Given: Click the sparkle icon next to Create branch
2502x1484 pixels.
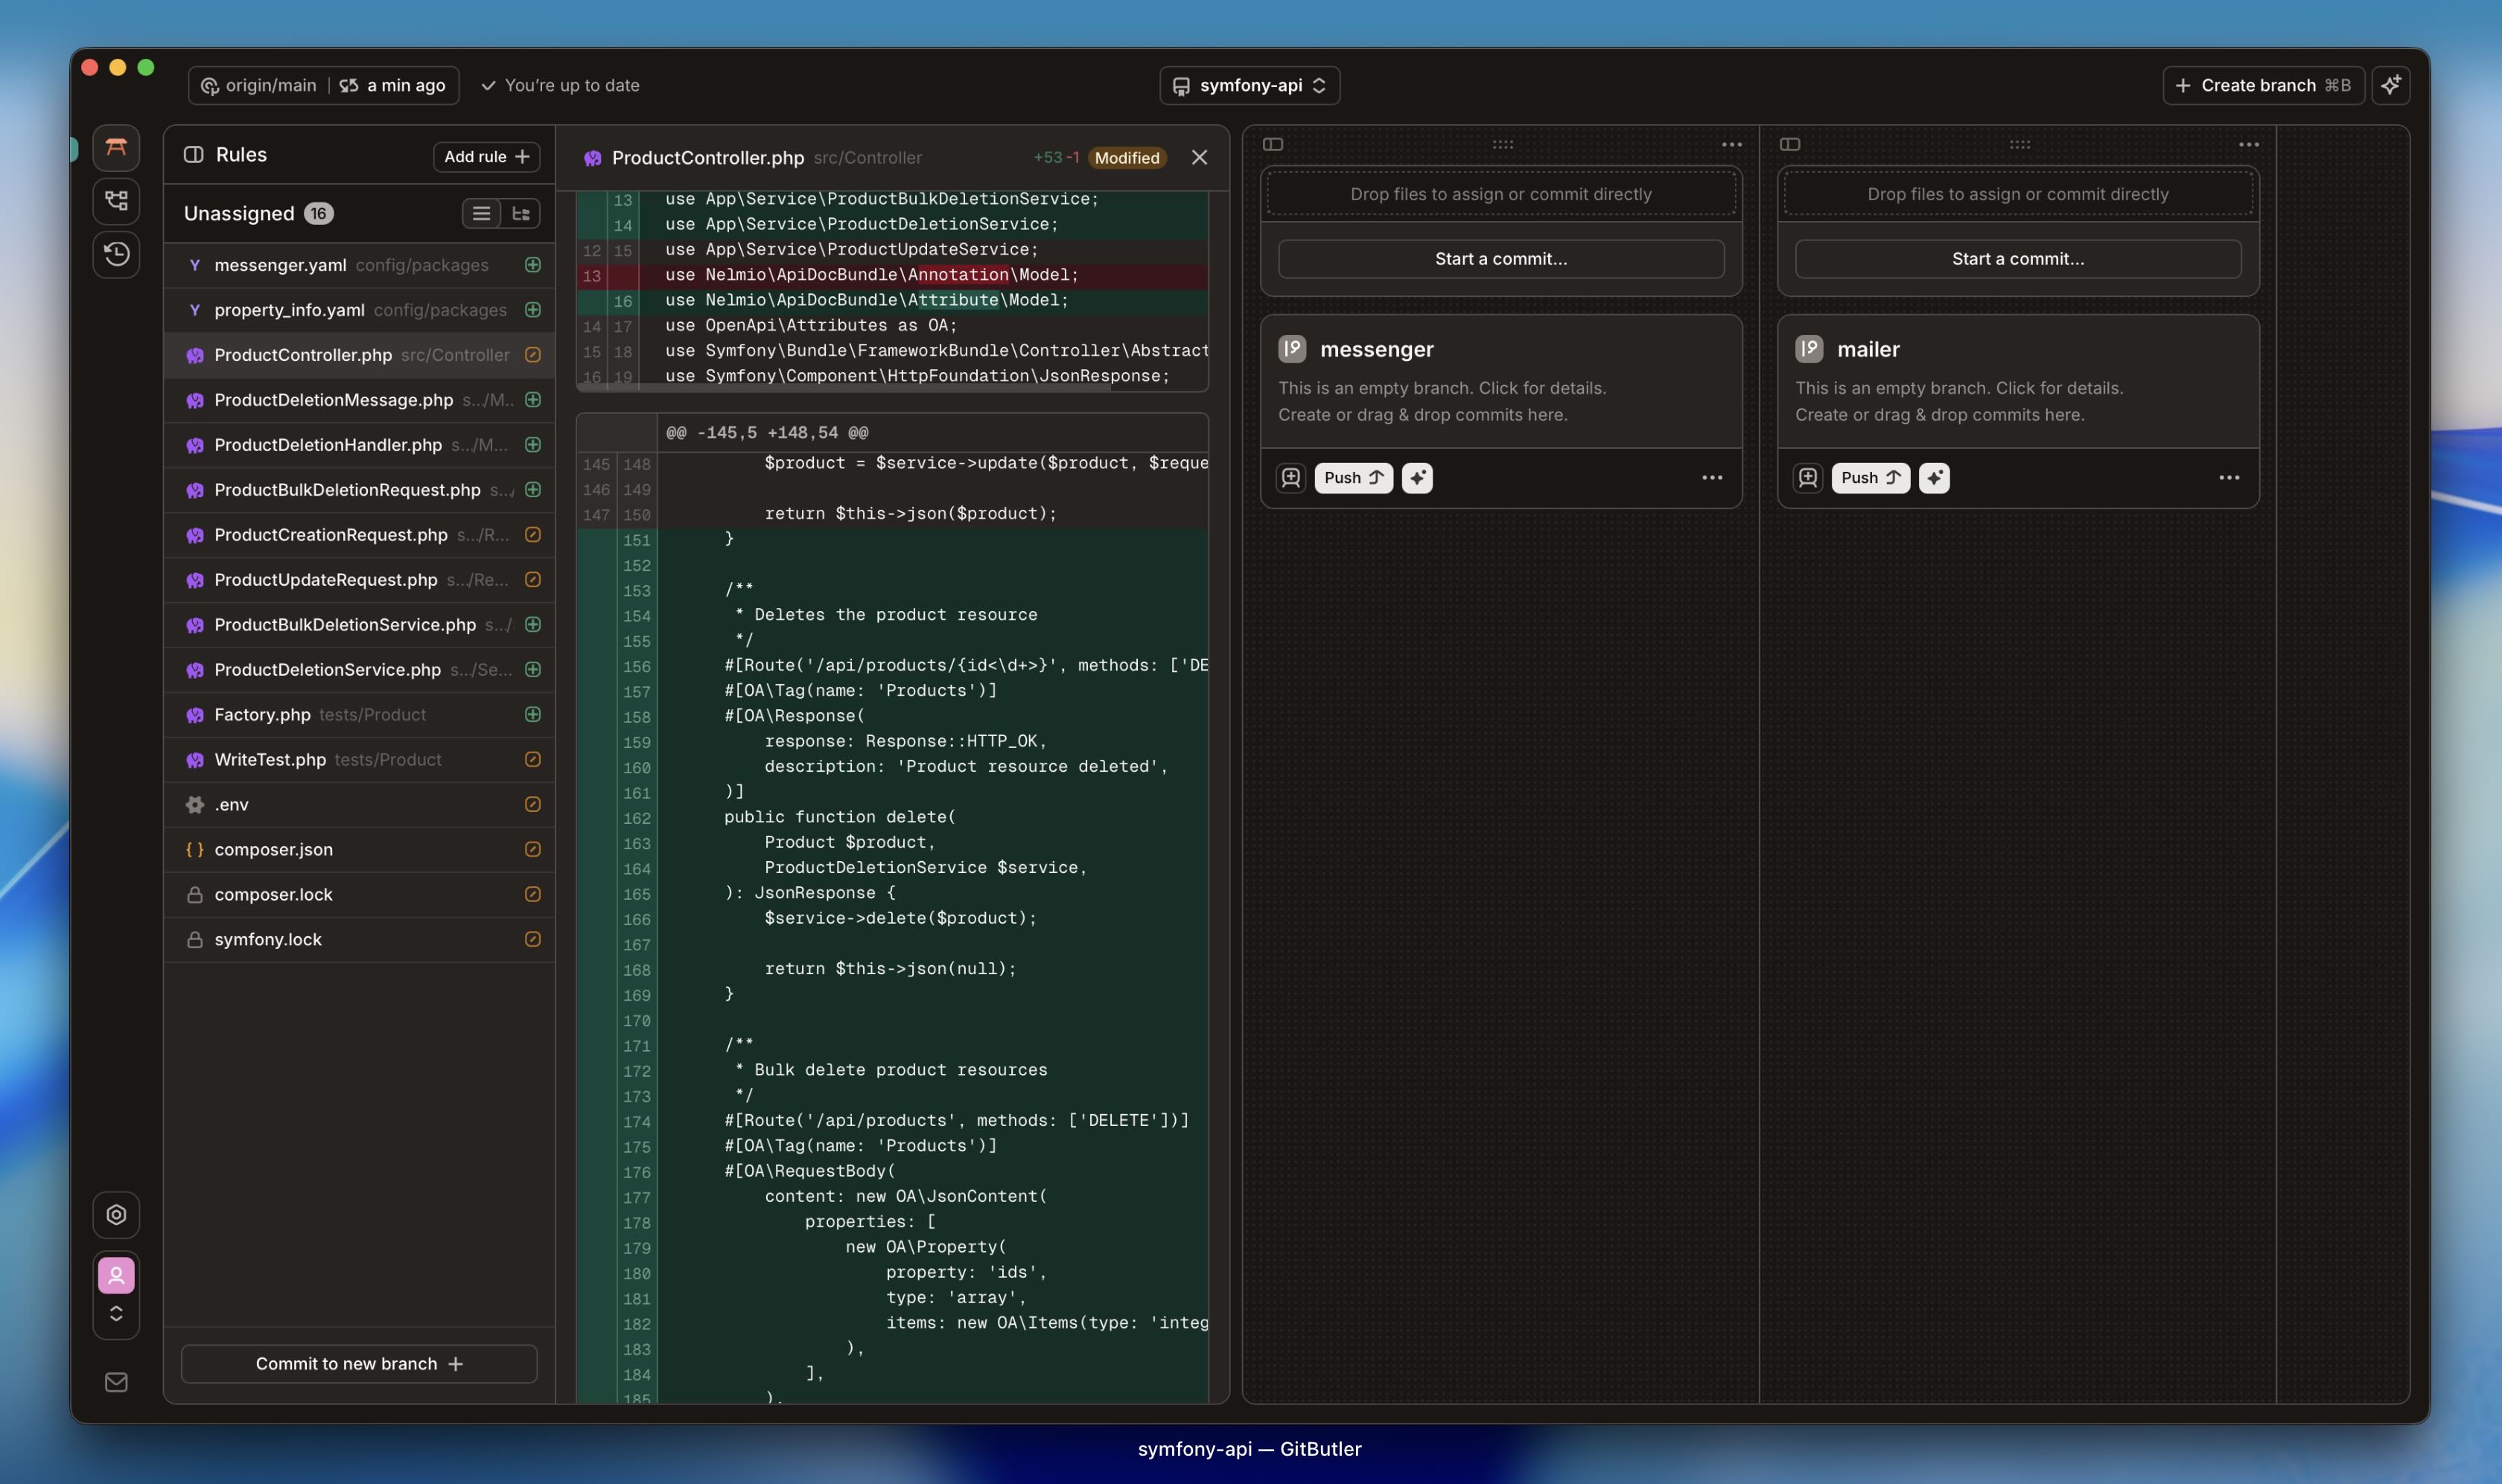Looking at the screenshot, I should (2390, 86).
